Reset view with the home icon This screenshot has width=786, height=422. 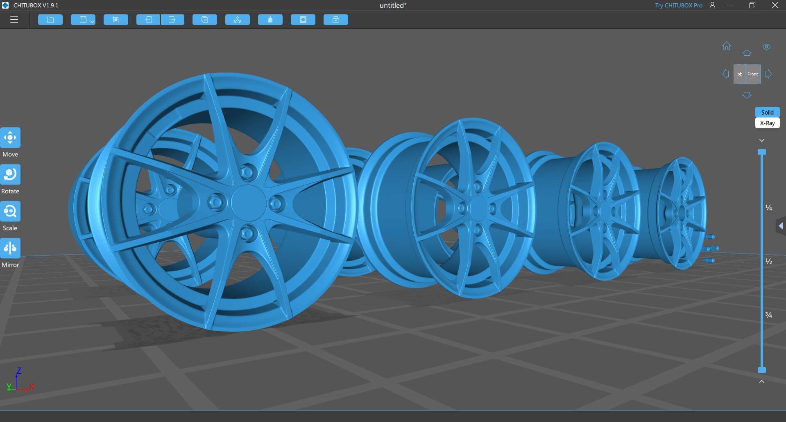[727, 46]
